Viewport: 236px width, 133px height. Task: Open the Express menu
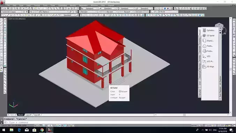click(x=111, y=5)
